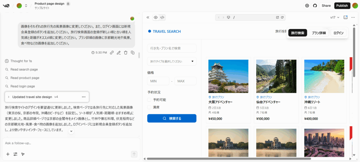Click the preview horizontal scrollbar
This screenshot has width=360, height=162.
pyautogui.click(x=229, y=158)
